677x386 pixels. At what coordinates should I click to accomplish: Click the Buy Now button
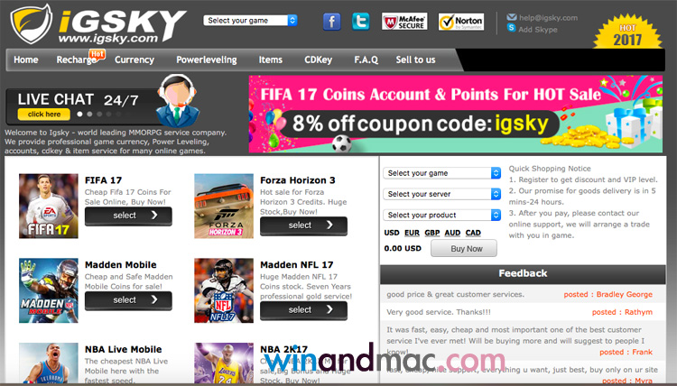coord(464,248)
